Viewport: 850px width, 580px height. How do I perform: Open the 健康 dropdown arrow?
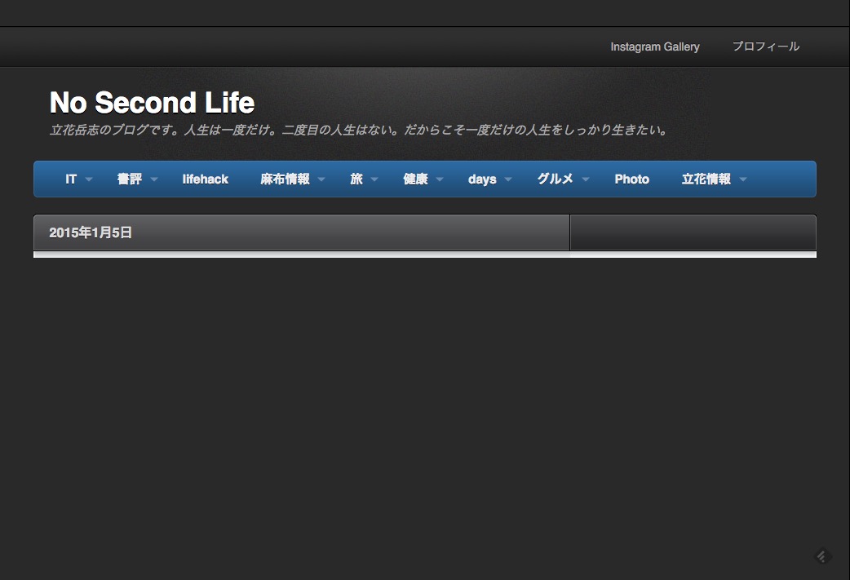(440, 179)
